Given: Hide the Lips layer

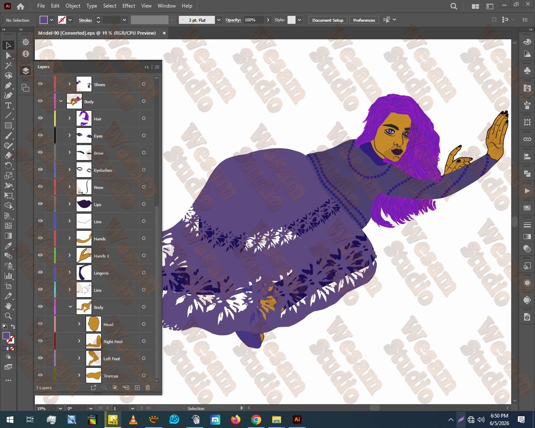Looking at the screenshot, I should coord(40,204).
